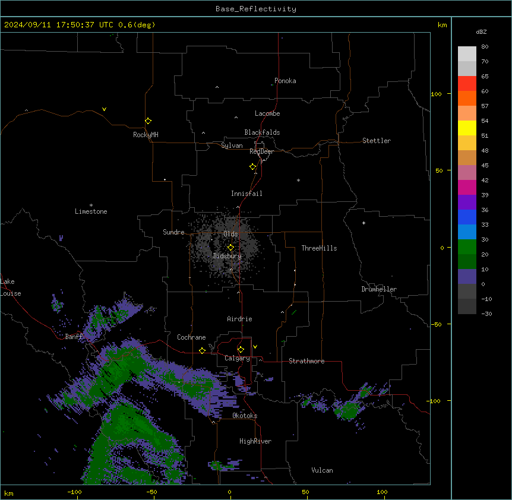Click the Cochrane town label
512x500 pixels.
(x=191, y=337)
